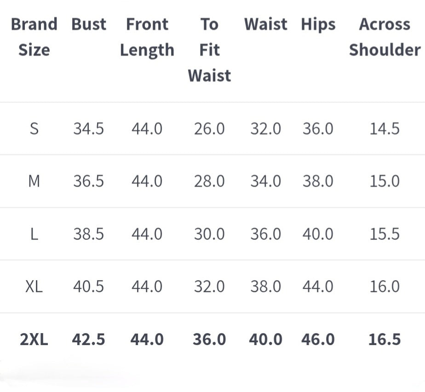The image size is (425, 392).
Task: Select the Across Shoulder column header
Action: (x=385, y=37)
